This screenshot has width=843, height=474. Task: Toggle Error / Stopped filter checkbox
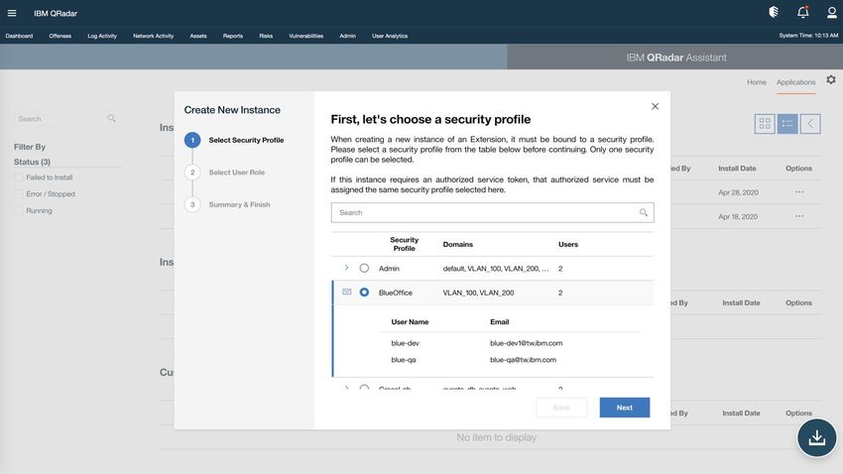point(19,194)
